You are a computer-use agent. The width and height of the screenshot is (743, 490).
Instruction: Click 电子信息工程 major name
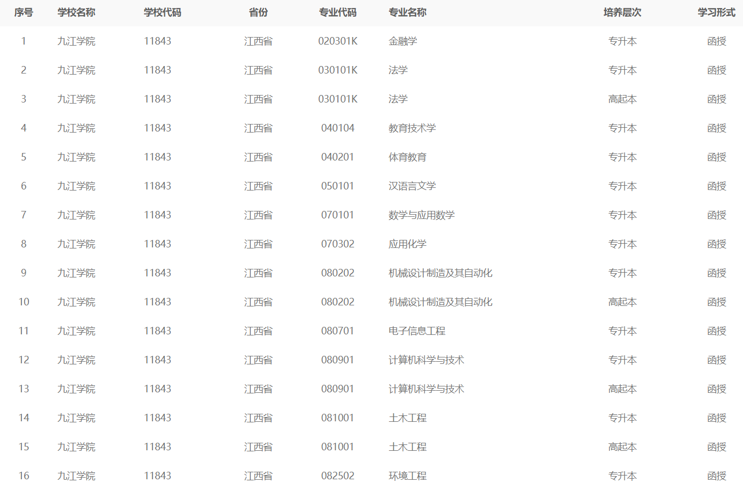coord(417,331)
